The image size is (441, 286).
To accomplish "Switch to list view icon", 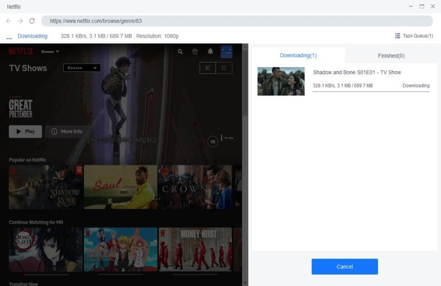I will point(207,68).
